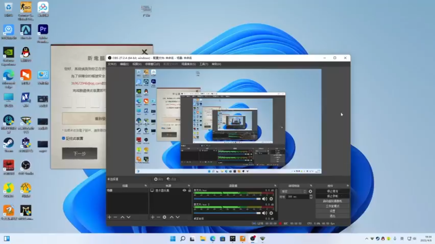Toggle 工作室模式 studio mode button
Viewport: 435px width, 244px height.
click(x=332, y=206)
